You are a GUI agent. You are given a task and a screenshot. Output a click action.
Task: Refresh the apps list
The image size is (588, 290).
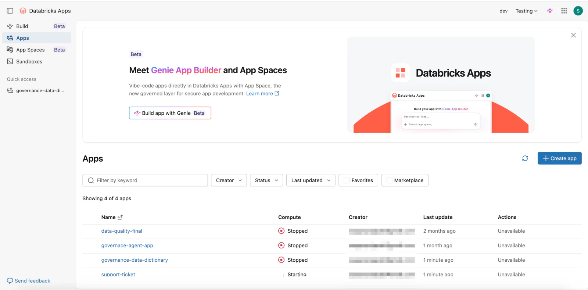(x=525, y=158)
